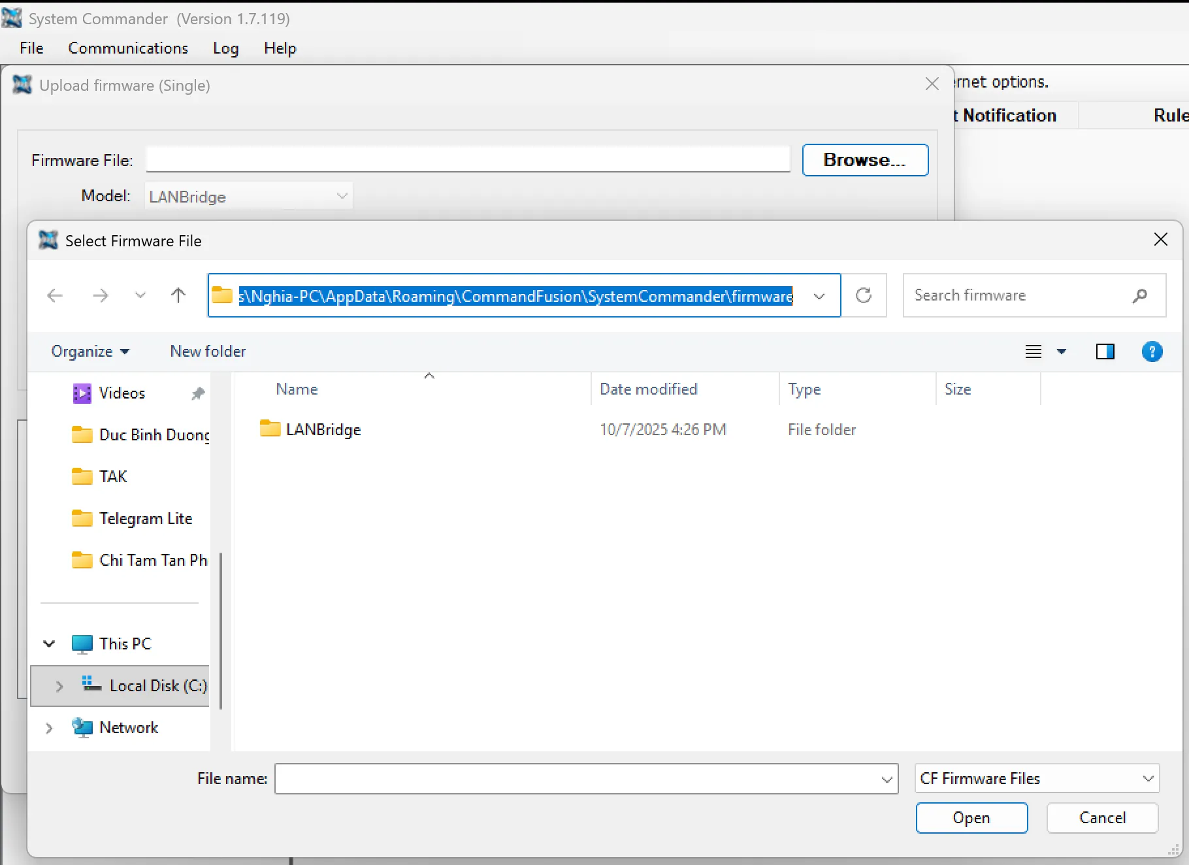Click the Cancel button
This screenshot has width=1189, height=865.
pyautogui.click(x=1102, y=818)
